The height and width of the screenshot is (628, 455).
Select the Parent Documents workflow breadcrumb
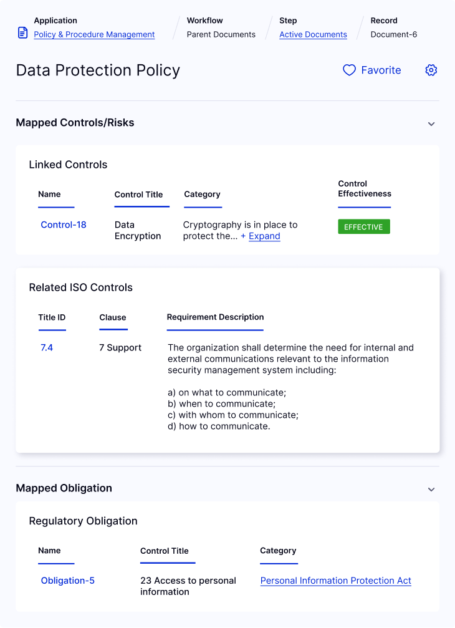coord(221,34)
